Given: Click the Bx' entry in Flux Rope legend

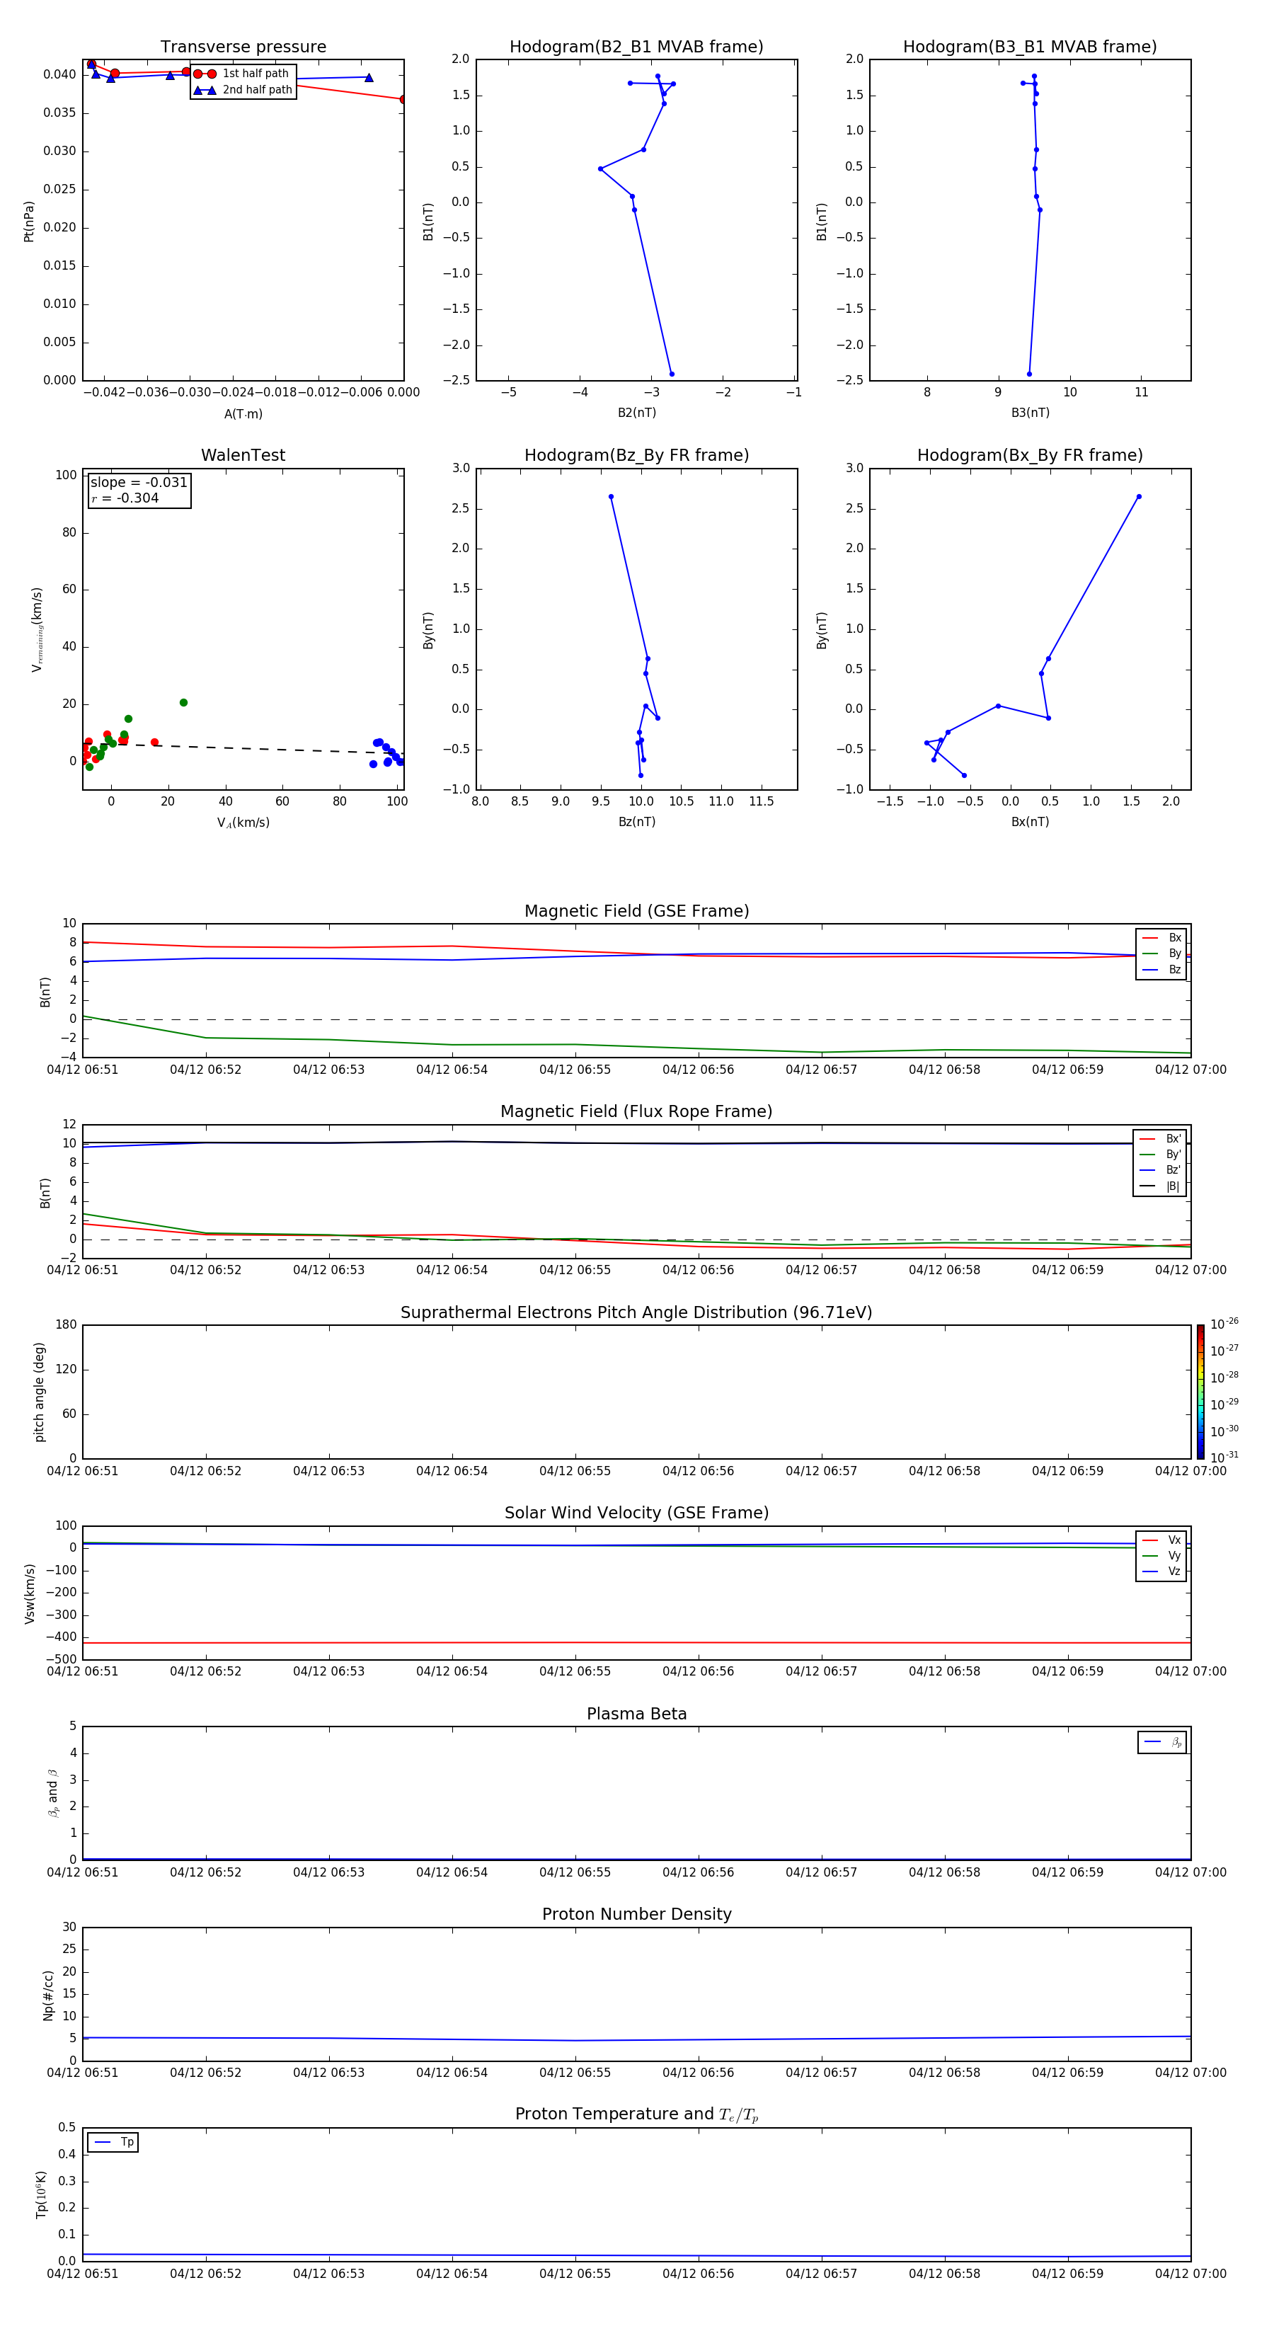Looking at the screenshot, I should pos(1160,1139).
